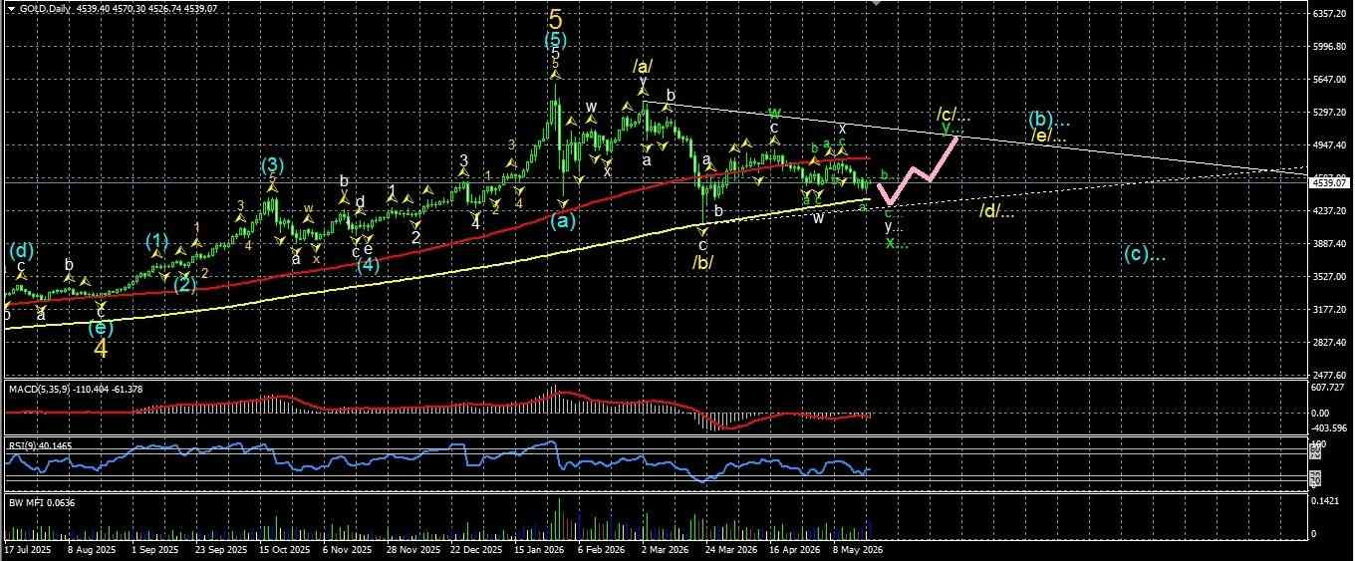Select the cyan (4) wave label
Viewport: 1355px width, 561px height.
click(x=368, y=265)
